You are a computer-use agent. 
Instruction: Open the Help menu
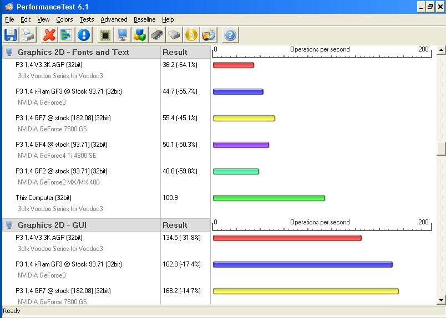point(168,19)
